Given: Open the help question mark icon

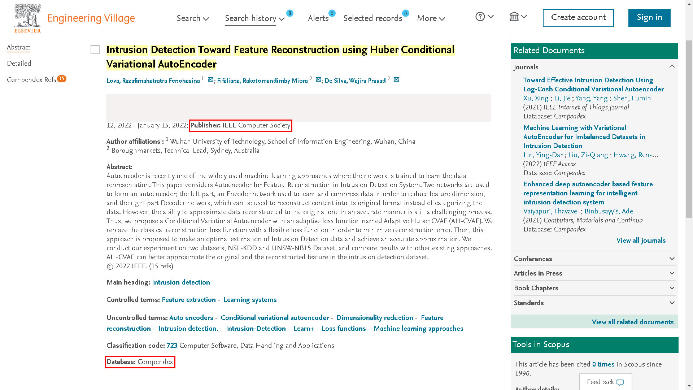Looking at the screenshot, I should click(x=480, y=17).
